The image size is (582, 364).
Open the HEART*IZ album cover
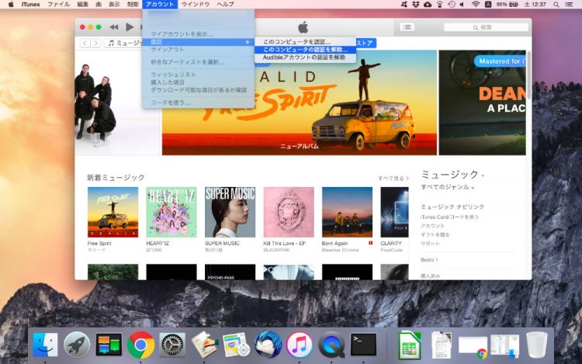click(171, 212)
